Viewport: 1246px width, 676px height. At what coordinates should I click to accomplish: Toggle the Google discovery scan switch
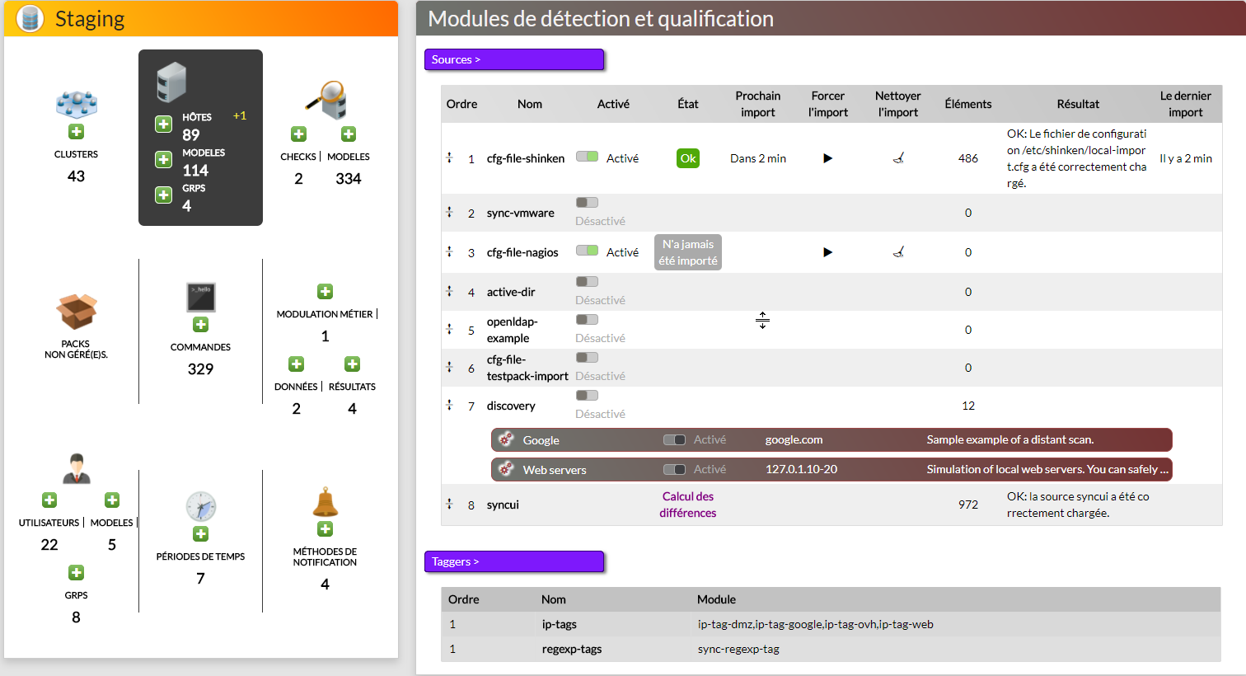674,440
